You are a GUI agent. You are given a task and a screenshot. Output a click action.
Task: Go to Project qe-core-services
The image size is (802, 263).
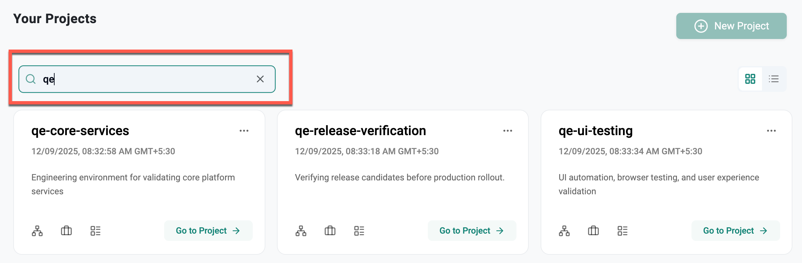click(x=208, y=231)
